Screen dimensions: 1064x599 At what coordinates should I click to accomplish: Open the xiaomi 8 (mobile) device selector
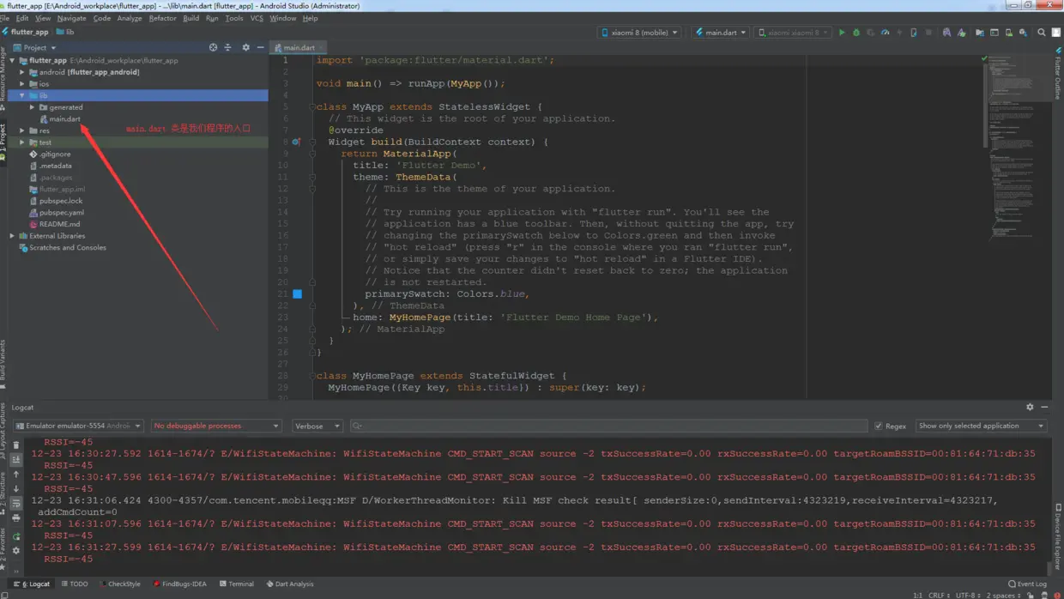pos(640,33)
